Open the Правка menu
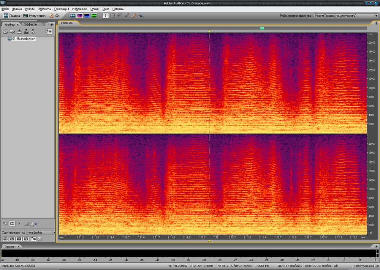Screen dimensions: 380x270 click(x=17, y=9)
